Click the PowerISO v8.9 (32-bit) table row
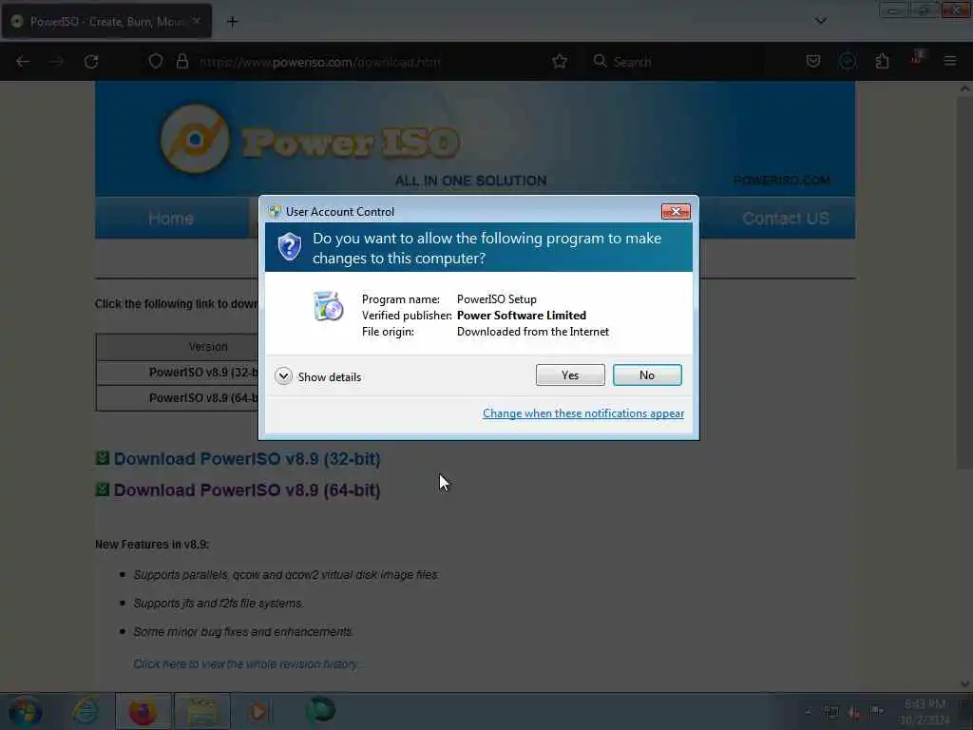The image size is (973, 730). pos(203,373)
